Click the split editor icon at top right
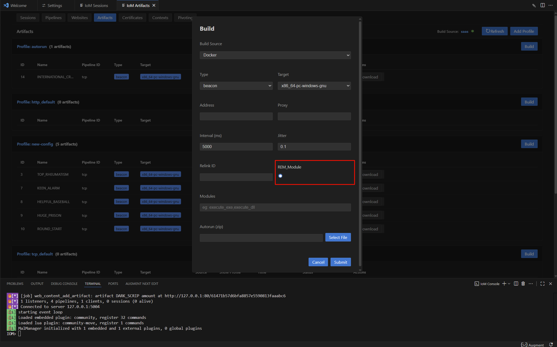This screenshot has width=557, height=347. click(543, 5)
